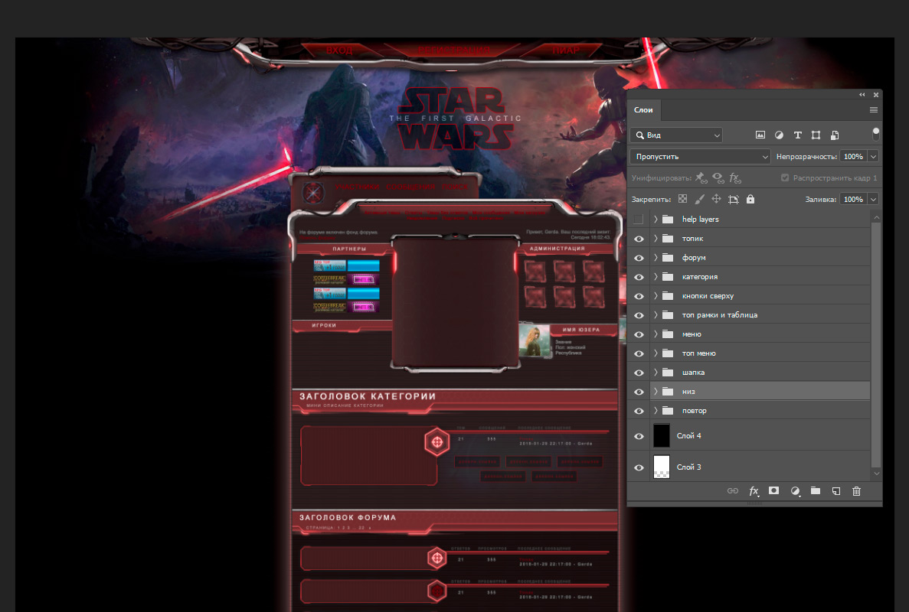Click the layers list scroll-up arrow
This screenshot has height=612, width=909.
point(877,217)
